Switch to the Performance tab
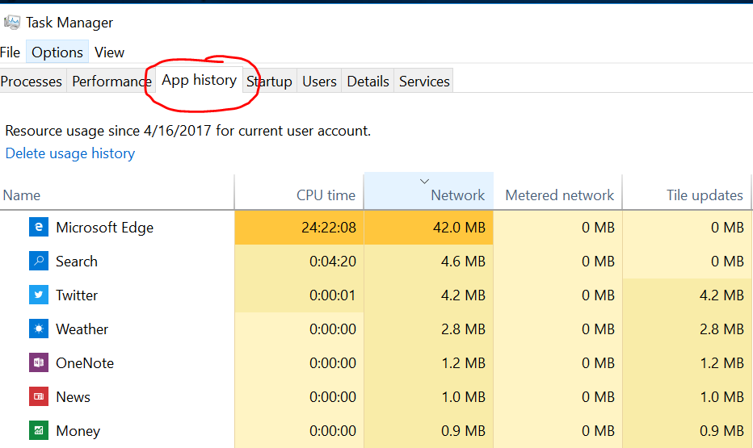Screen dimensions: 753x448 (x=111, y=81)
